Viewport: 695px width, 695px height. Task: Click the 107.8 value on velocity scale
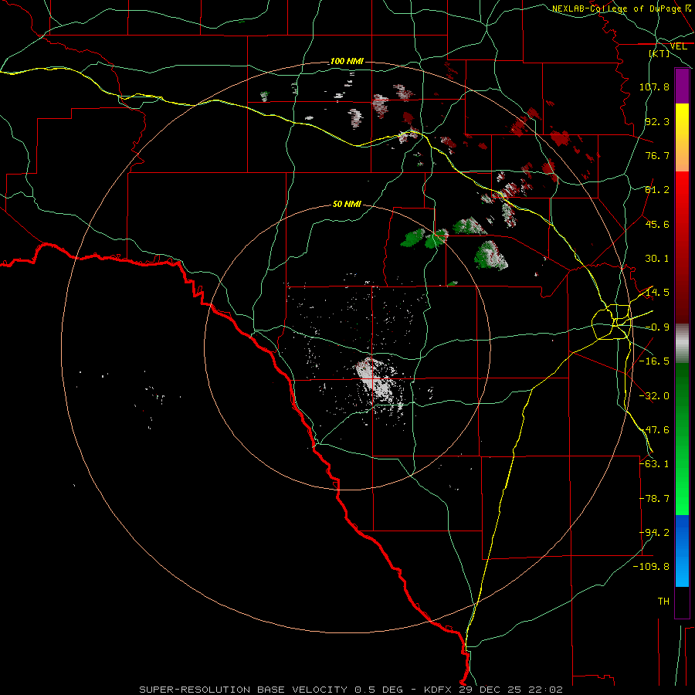click(654, 86)
